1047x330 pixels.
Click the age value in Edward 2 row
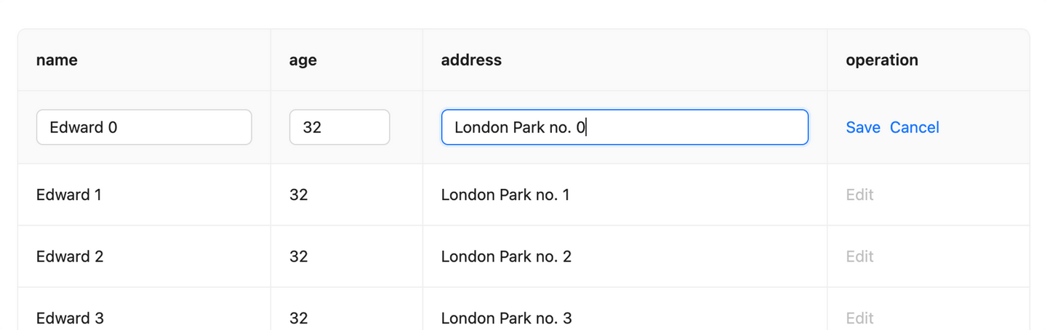point(299,257)
